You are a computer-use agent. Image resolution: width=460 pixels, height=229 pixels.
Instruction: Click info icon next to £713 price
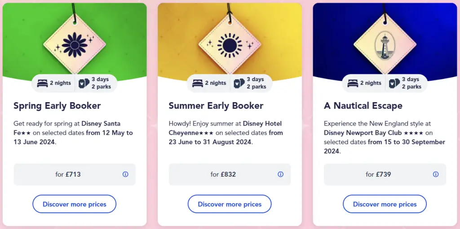coord(125,174)
